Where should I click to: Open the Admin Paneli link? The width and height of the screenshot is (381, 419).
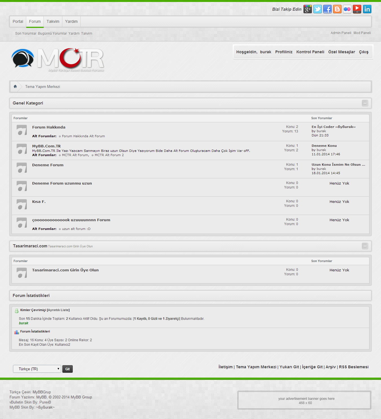341,33
